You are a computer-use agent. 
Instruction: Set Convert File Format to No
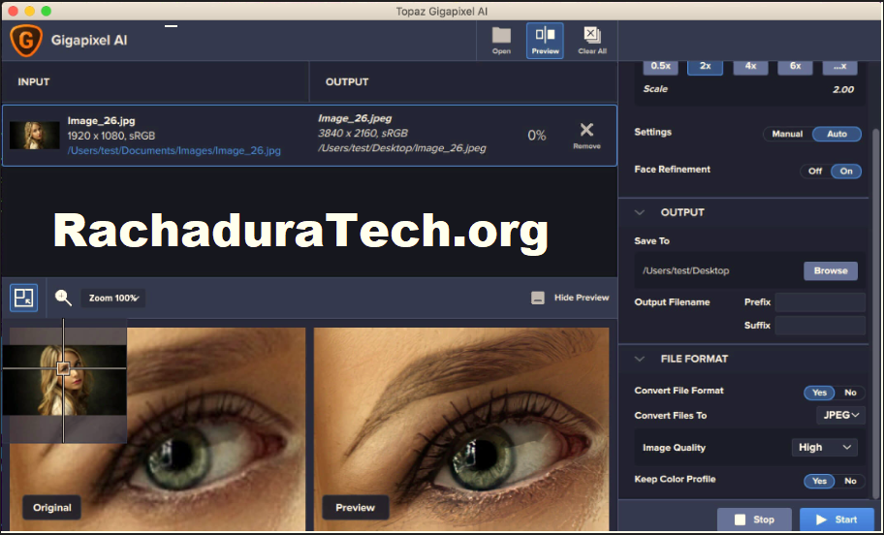click(x=850, y=393)
